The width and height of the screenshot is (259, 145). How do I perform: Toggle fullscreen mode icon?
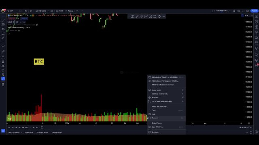point(243,11)
